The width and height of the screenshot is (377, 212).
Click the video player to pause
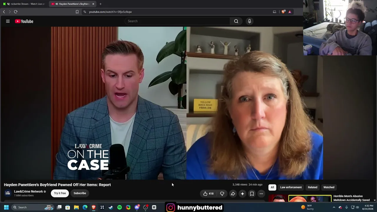point(187,103)
